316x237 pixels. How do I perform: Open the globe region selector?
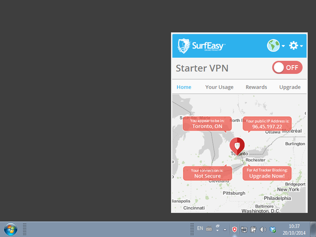[x=273, y=46]
